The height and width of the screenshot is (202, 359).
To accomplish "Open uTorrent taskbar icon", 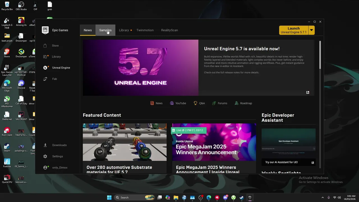I will tap(233, 198).
